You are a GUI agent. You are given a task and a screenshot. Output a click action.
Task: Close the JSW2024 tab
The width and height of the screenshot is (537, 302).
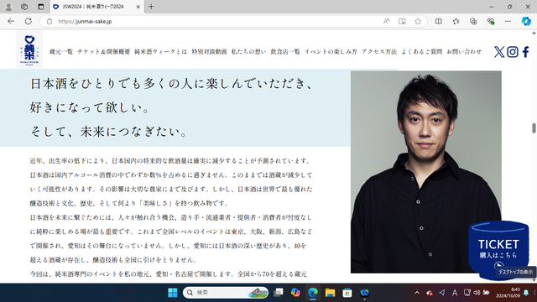click(x=138, y=7)
